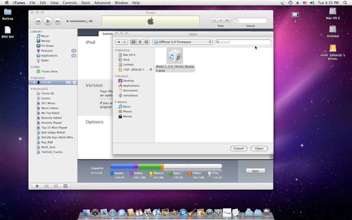Open GarageBand from the Dock
This screenshot has width=352, height=220.
click(192, 212)
